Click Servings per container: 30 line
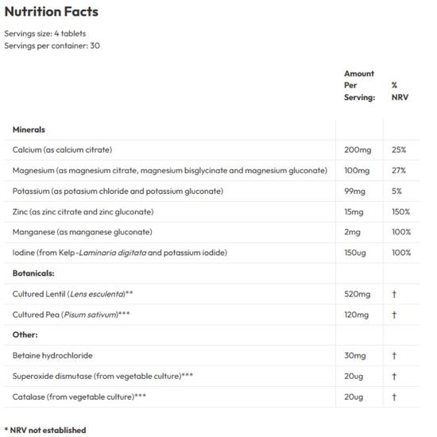The image size is (437, 437). (x=52, y=46)
